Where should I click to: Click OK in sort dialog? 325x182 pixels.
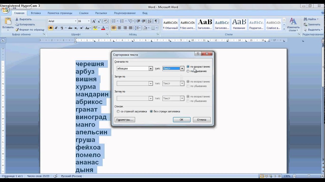click(182, 120)
